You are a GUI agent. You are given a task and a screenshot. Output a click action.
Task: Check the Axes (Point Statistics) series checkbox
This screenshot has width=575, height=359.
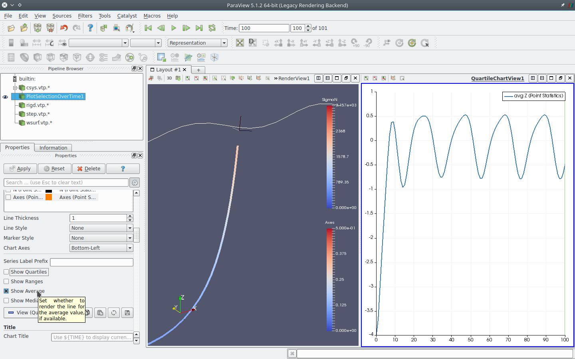click(x=8, y=197)
